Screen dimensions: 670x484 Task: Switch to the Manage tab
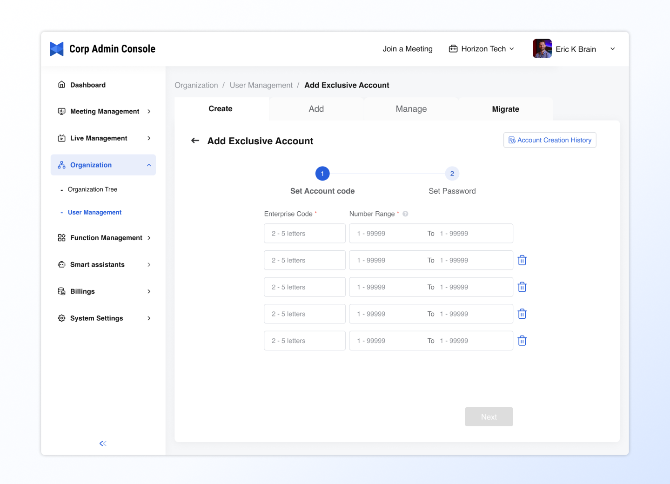click(411, 109)
